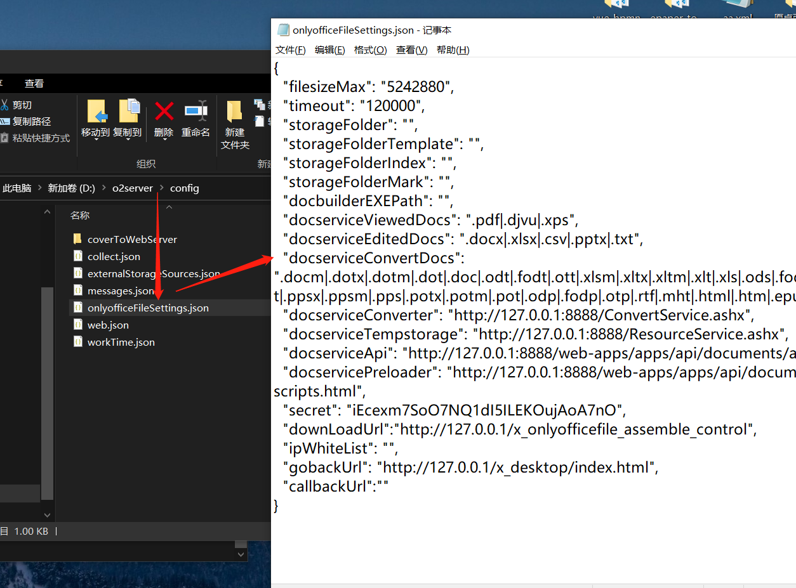This screenshot has width=796, height=588.
Task: Expand breadcrumb chevron after o2server
Action: (161, 188)
